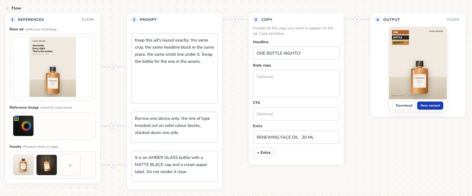Screen dimensions: 472x196
Task: Click the 'COPY' panel heading
Action: (x=267, y=20)
